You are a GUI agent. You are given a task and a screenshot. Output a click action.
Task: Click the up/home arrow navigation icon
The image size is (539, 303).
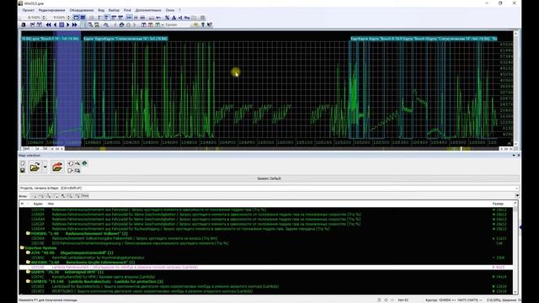click(x=121, y=24)
